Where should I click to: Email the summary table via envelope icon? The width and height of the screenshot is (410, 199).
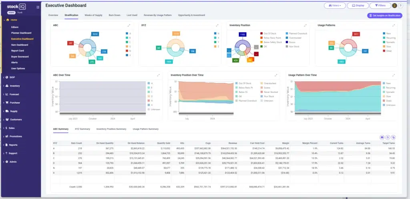click(x=382, y=137)
